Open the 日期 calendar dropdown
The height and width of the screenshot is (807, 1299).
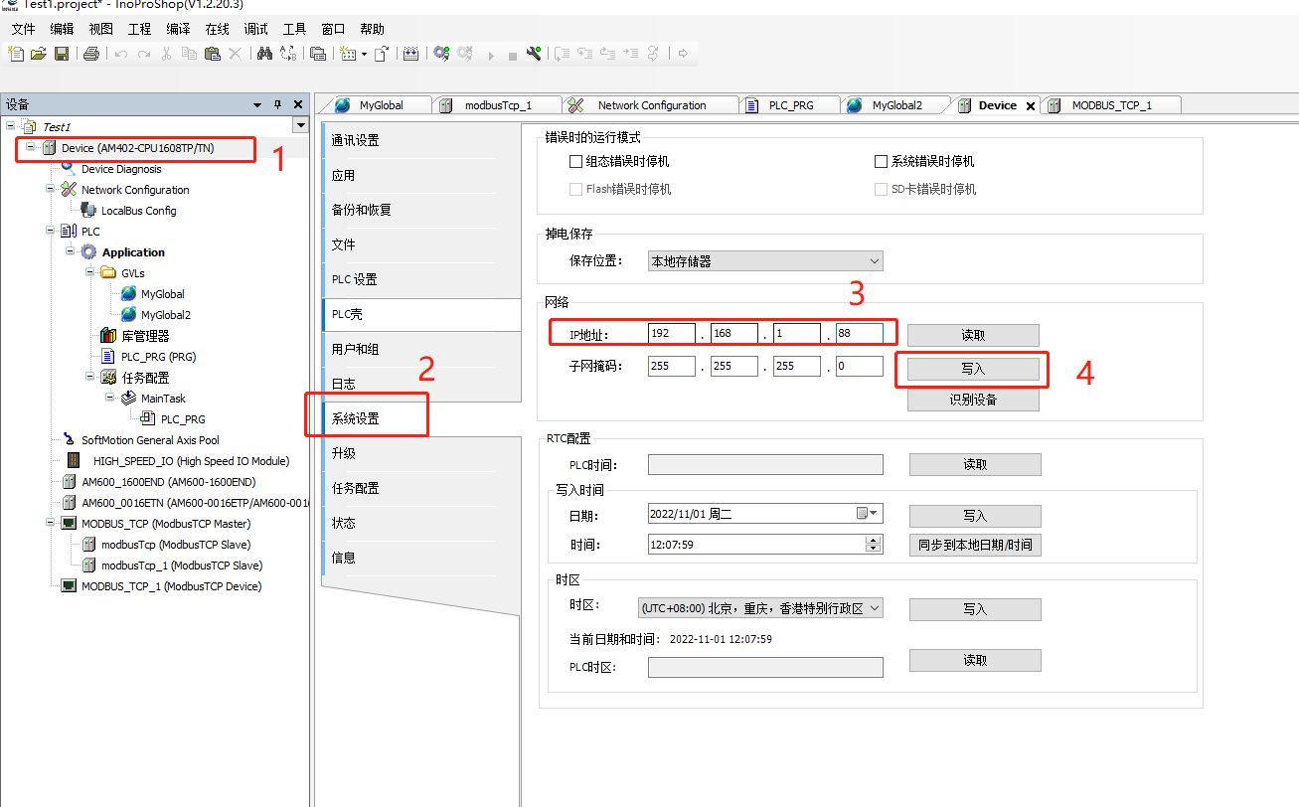click(868, 514)
